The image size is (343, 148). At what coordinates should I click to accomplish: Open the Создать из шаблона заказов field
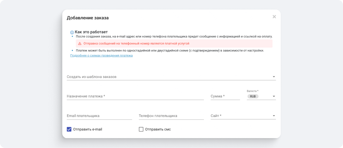pyautogui.click(x=167, y=77)
